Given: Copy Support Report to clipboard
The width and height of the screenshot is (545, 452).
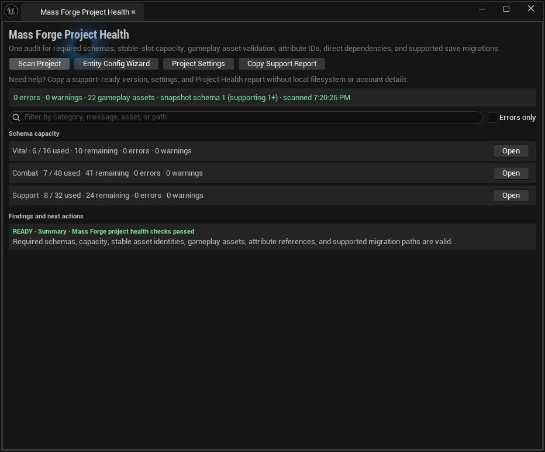Looking at the screenshot, I should [x=281, y=64].
